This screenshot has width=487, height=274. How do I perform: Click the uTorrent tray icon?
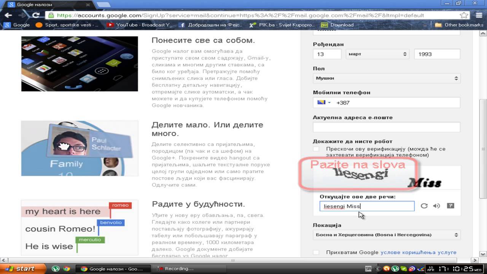click(395, 269)
